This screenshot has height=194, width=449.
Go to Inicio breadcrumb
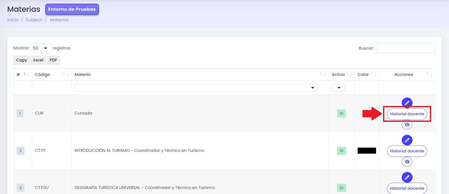click(x=13, y=20)
